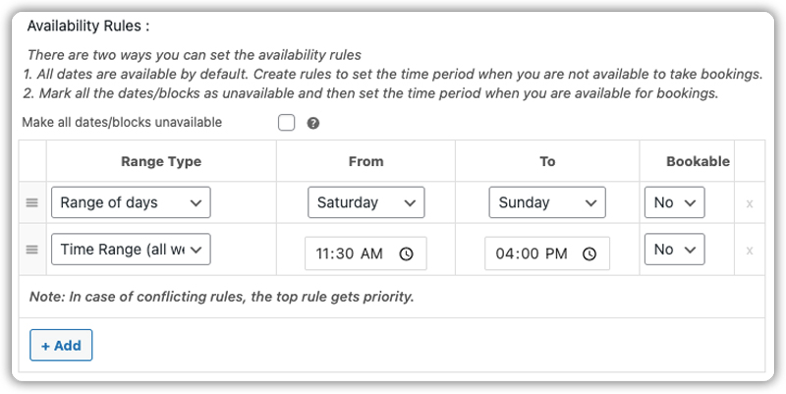Add a new availability rule
786x394 pixels.
61,346
